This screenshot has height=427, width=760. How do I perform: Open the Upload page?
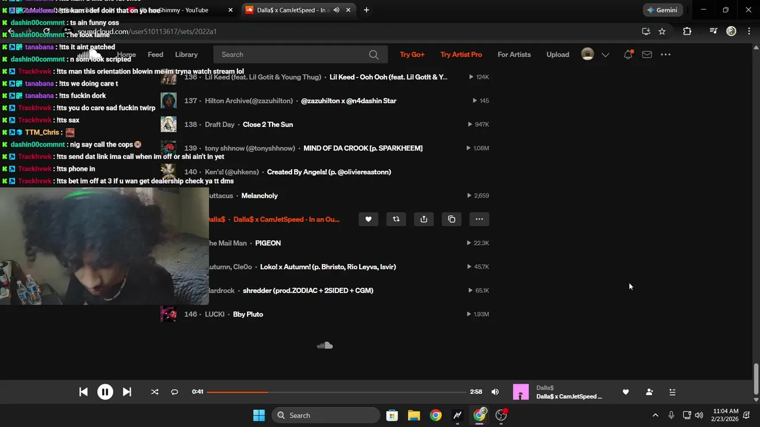pyautogui.click(x=558, y=55)
